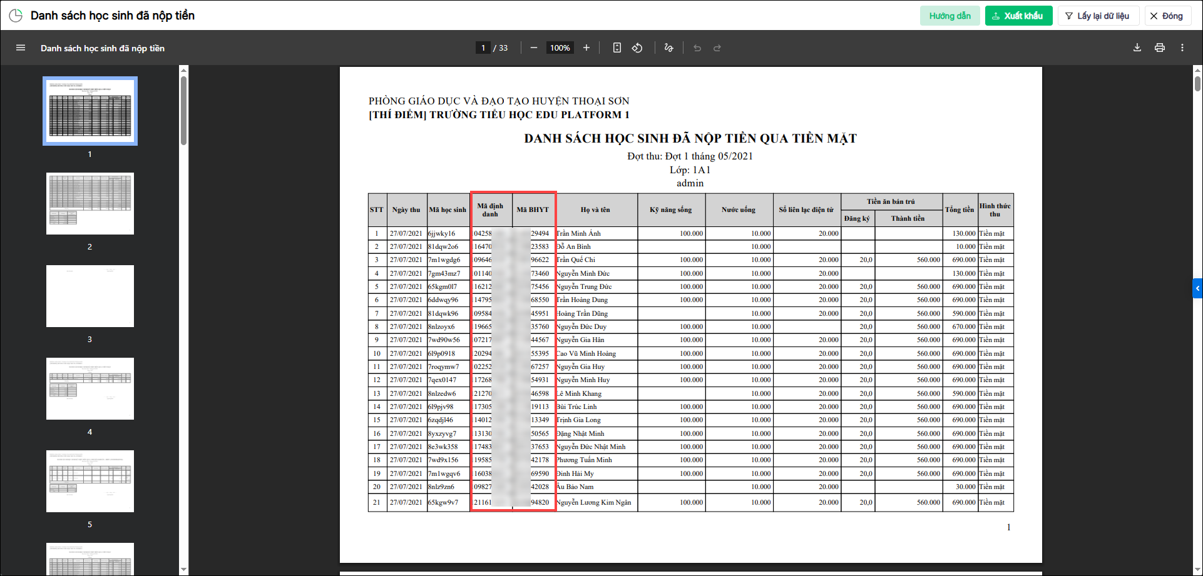Click the 100% zoom level field
This screenshot has width=1203, height=576.
[560, 48]
